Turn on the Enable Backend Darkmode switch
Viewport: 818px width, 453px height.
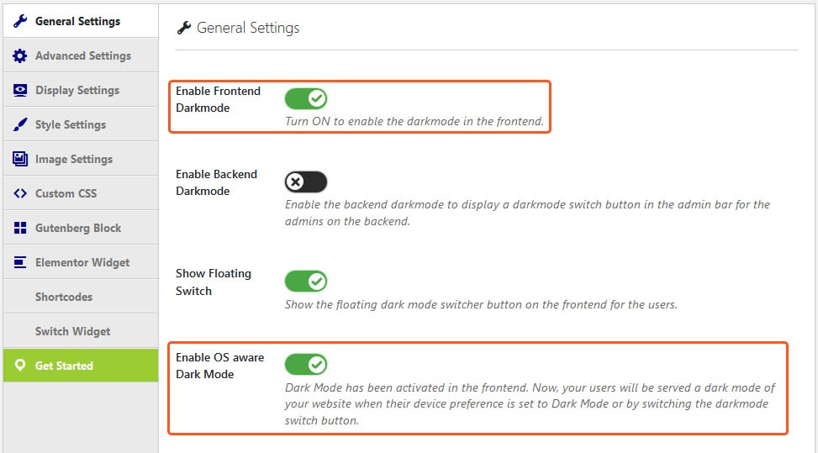[306, 182]
